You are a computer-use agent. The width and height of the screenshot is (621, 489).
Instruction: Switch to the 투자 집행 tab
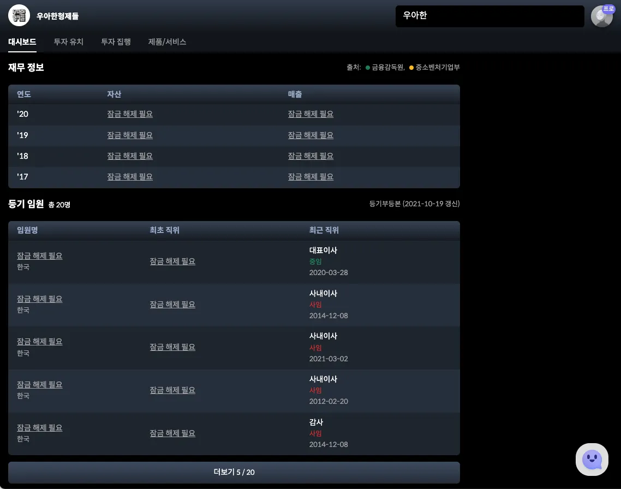(116, 41)
